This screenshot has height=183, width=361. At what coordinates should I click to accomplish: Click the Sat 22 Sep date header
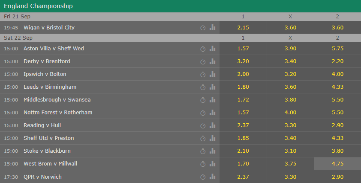(x=18, y=38)
